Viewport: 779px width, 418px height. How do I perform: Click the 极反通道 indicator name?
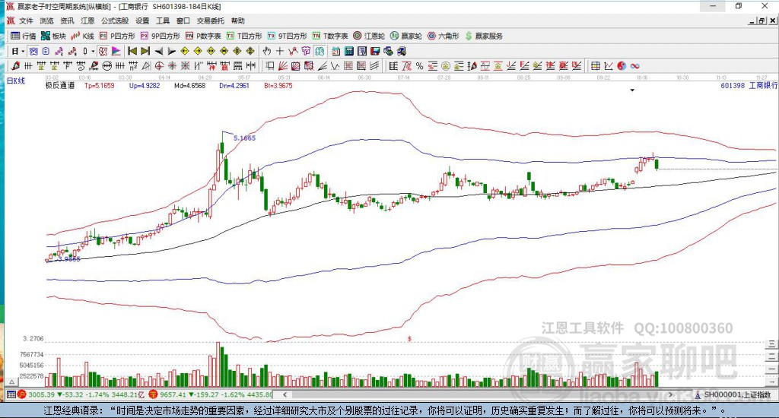59,85
